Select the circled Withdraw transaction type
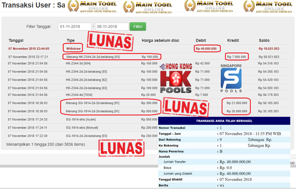The image size is (296, 189). (x=73, y=48)
